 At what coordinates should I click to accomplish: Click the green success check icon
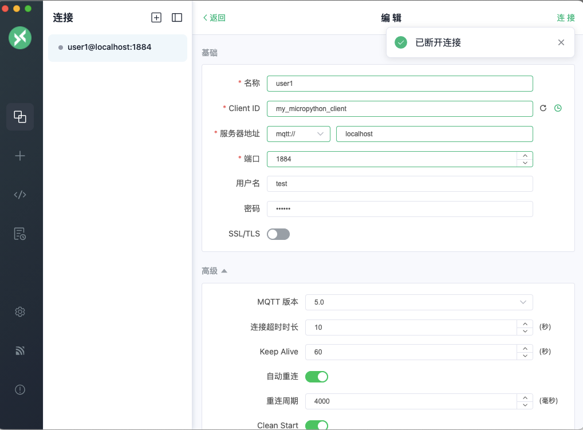(401, 42)
